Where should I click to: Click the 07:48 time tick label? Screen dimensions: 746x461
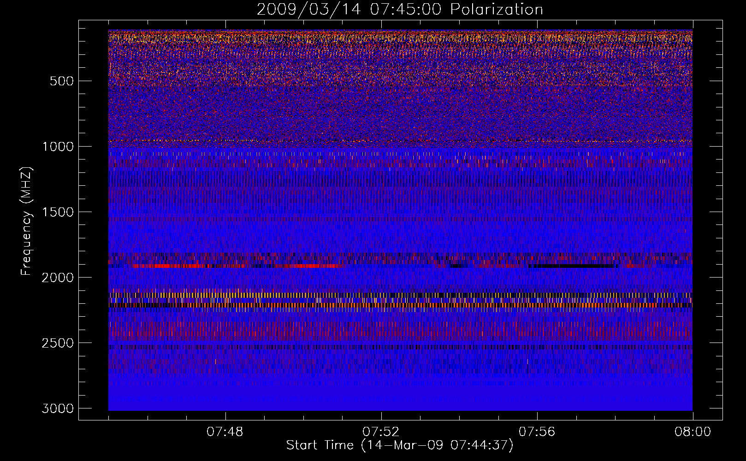[x=225, y=432]
